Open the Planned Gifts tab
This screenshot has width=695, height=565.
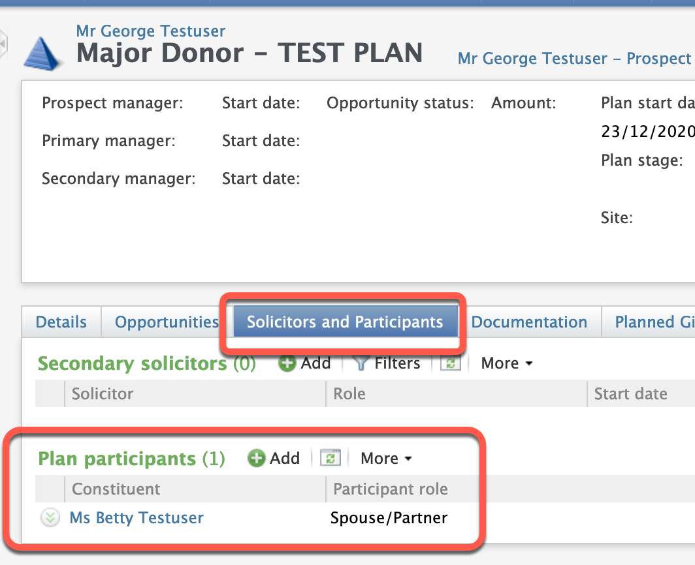point(653,322)
